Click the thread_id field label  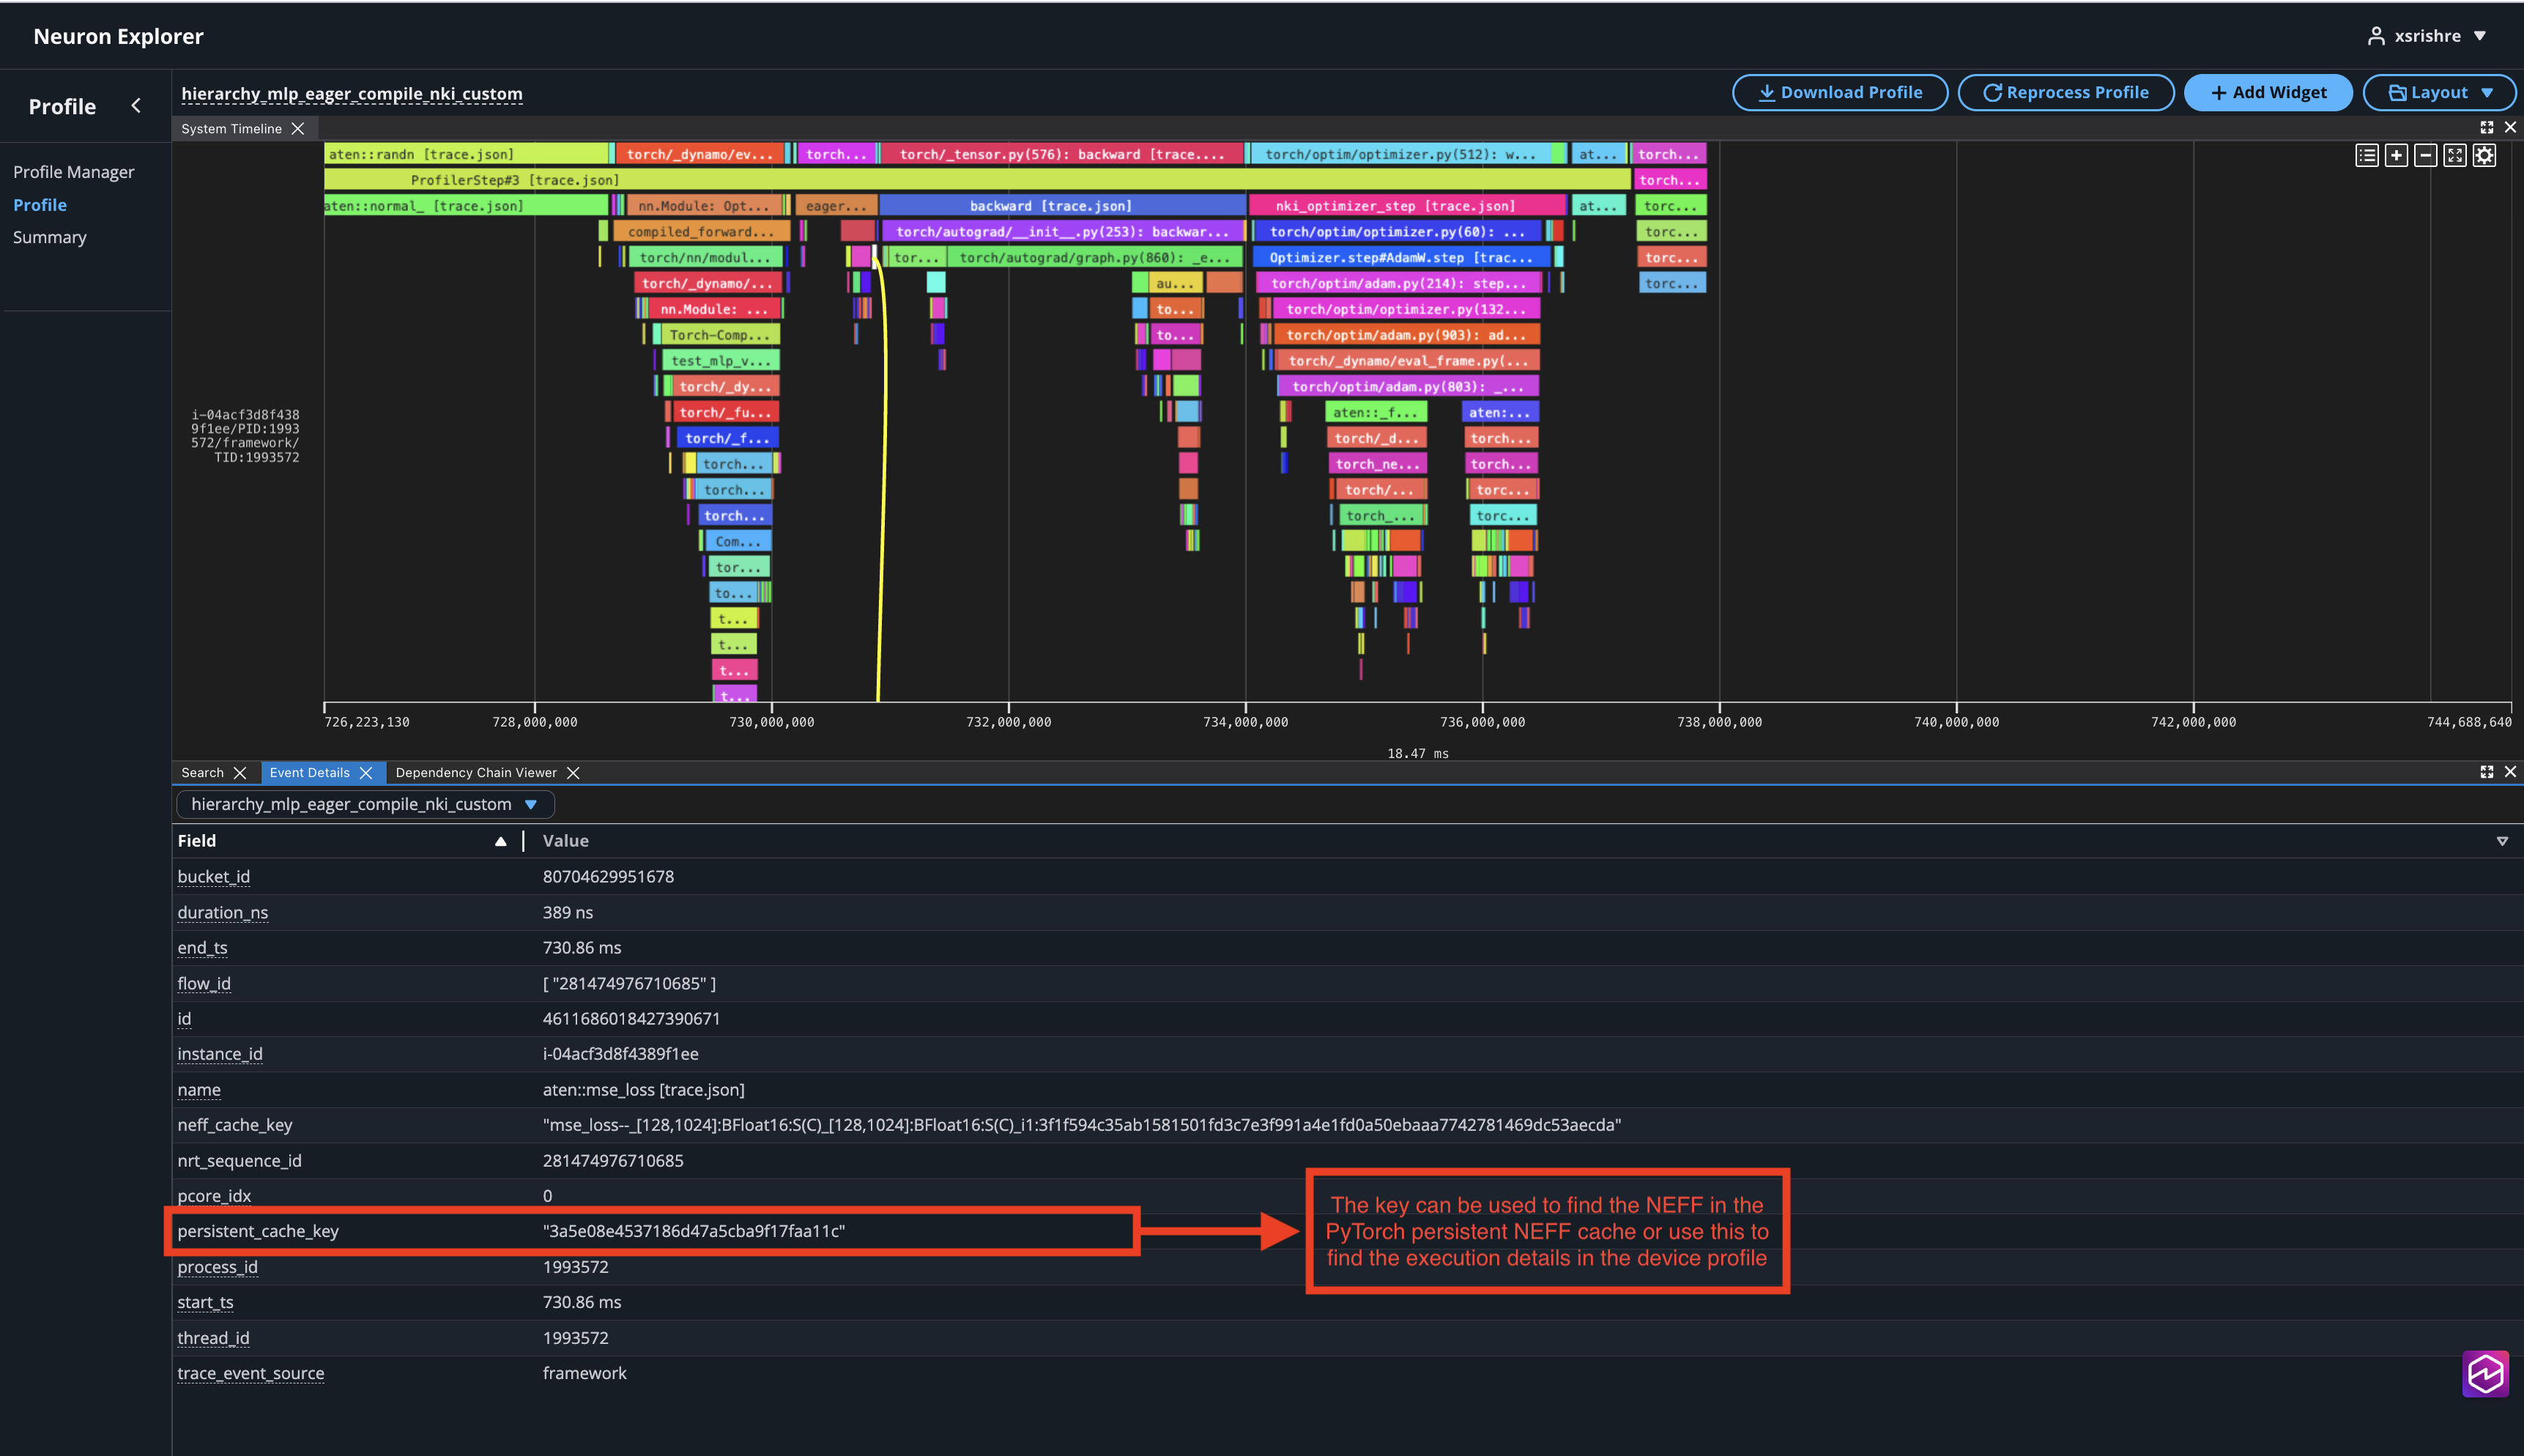point(214,1338)
